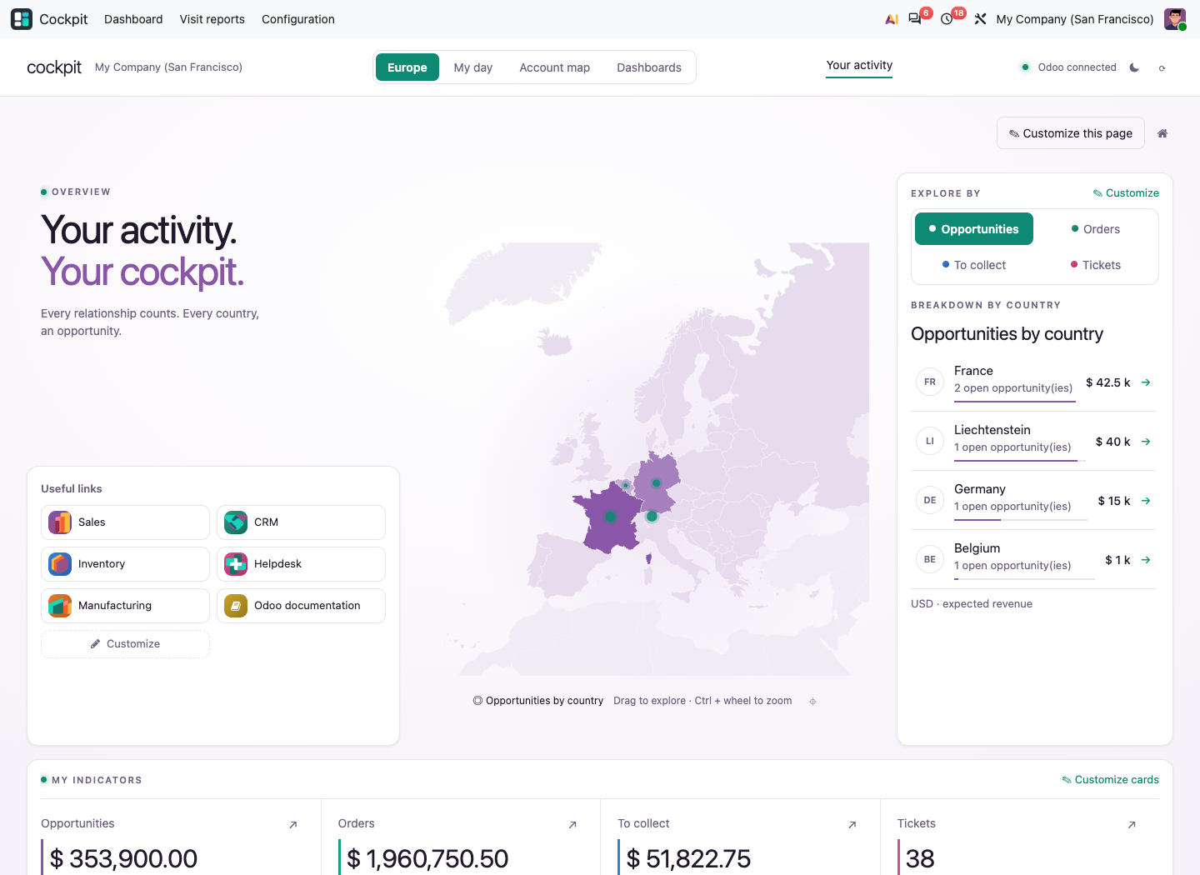Switch to the Europe tab
This screenshot has height=875, width=1200.
coord(407,67)
